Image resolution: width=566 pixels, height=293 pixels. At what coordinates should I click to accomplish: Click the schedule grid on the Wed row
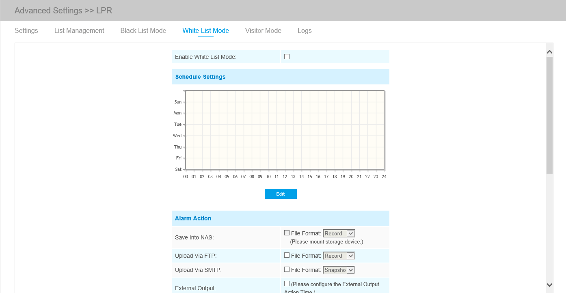coord(285,136)
